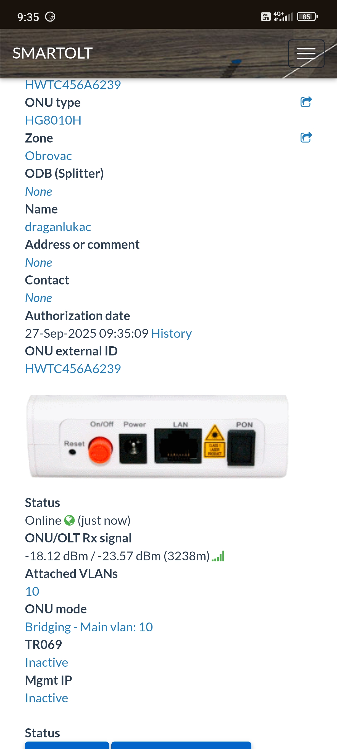Tap the VoLTE icon in status bar
The image size is (337, 749).
click(266, 17)
